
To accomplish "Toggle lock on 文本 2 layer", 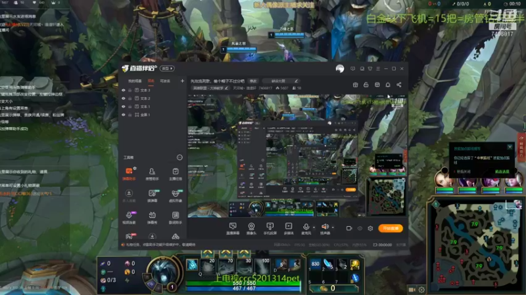I will (x=130, y=98).
